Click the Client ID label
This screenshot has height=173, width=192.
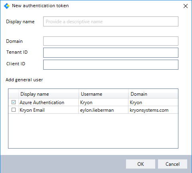coord(16,64)
